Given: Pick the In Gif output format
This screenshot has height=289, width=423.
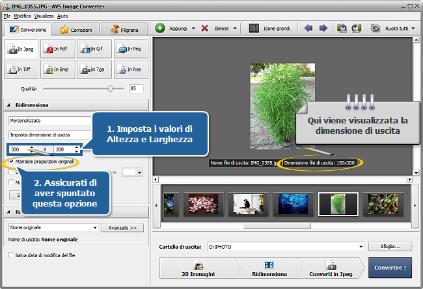Looking at the screenshot, I should click(x=94, y=49).
